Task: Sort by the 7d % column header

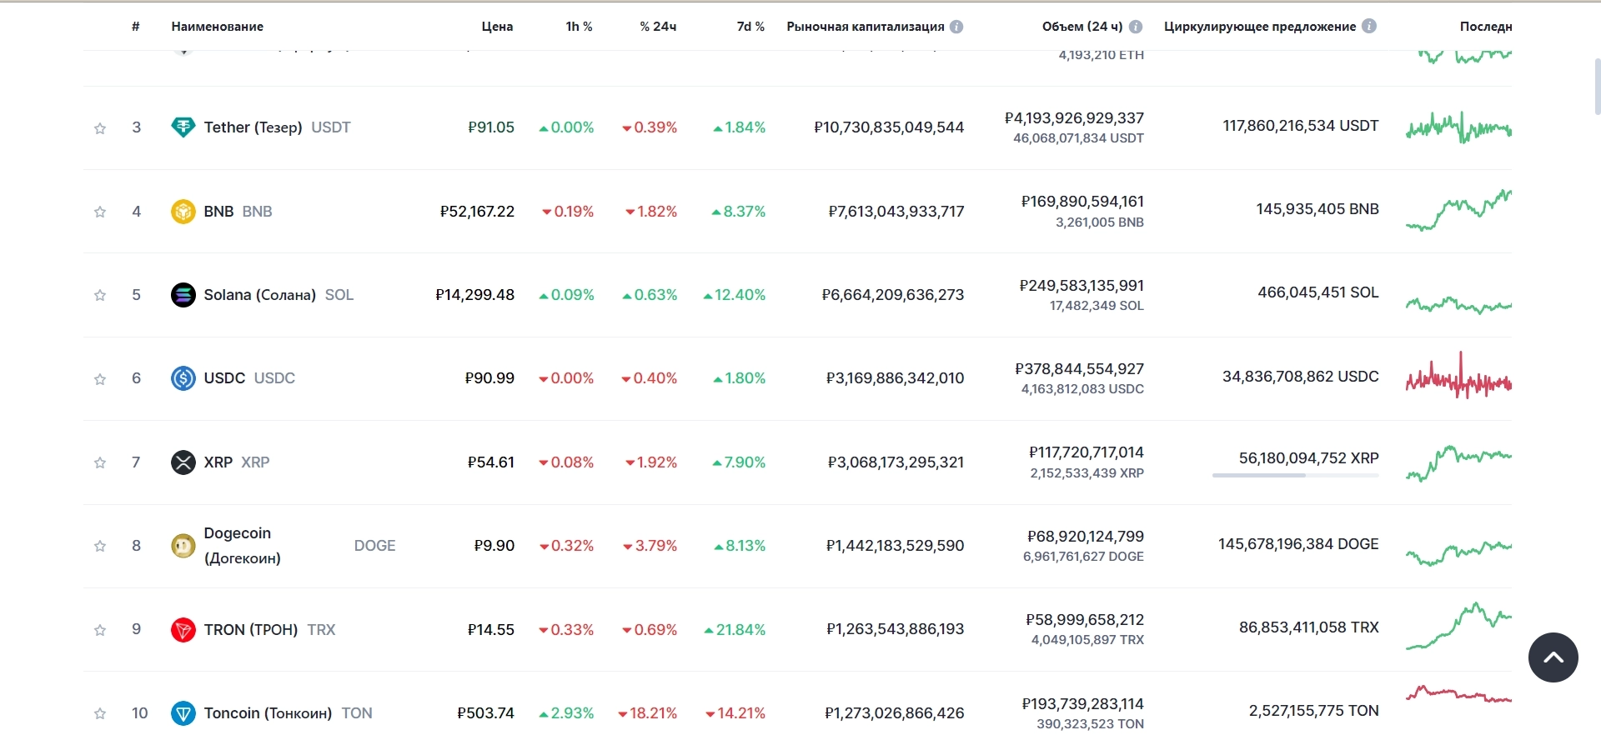Action: coord(750,27)
